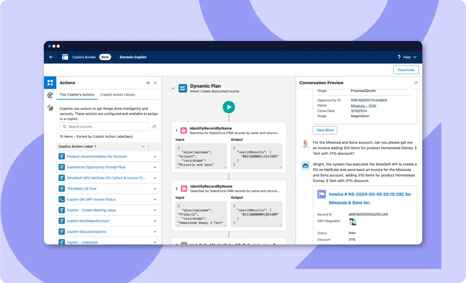Expand row menu for Copilot Get ERP Invoice Status
Viewport: 466px width, 283px height.
[x=155, y=200]
